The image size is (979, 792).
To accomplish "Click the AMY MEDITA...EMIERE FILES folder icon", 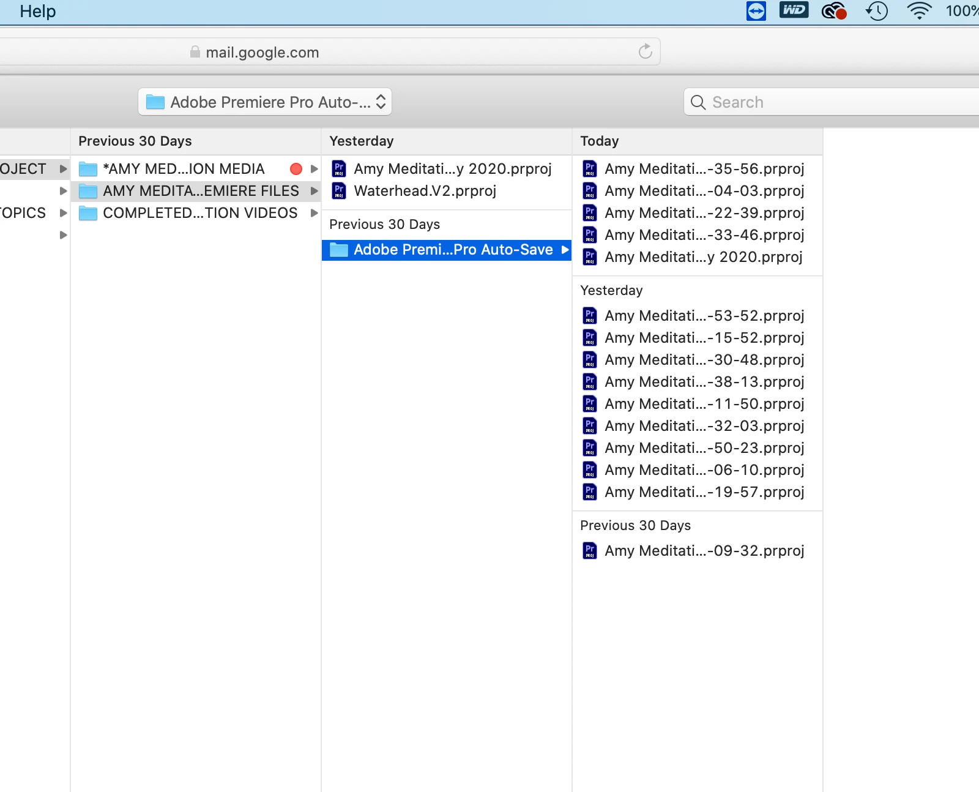I will (88, 191).
